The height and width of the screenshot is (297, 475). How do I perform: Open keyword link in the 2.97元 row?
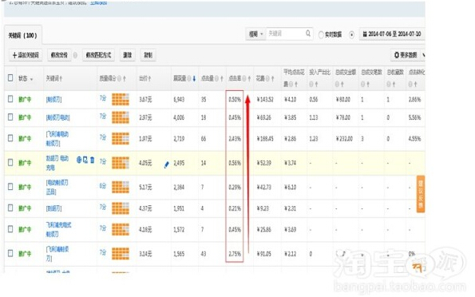pyautogui.click(x=57, y=117)
